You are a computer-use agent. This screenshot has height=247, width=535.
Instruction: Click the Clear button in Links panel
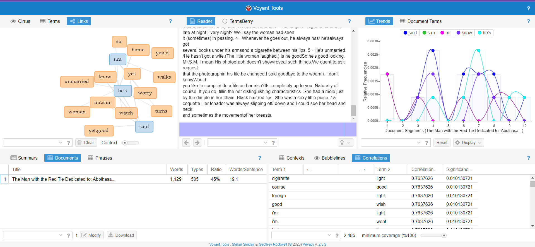86,143
